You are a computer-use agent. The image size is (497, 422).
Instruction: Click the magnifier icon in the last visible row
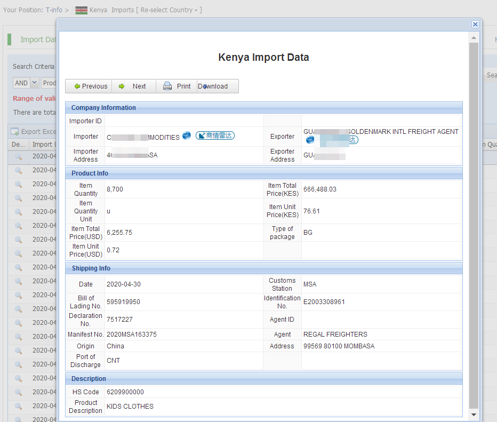tap(18, 419)
